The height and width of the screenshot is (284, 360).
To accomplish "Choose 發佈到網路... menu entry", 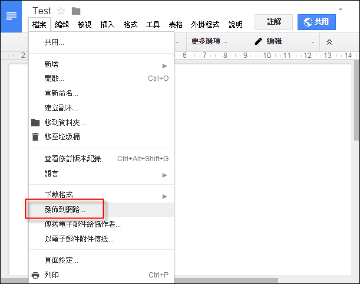I will [101, 210].
